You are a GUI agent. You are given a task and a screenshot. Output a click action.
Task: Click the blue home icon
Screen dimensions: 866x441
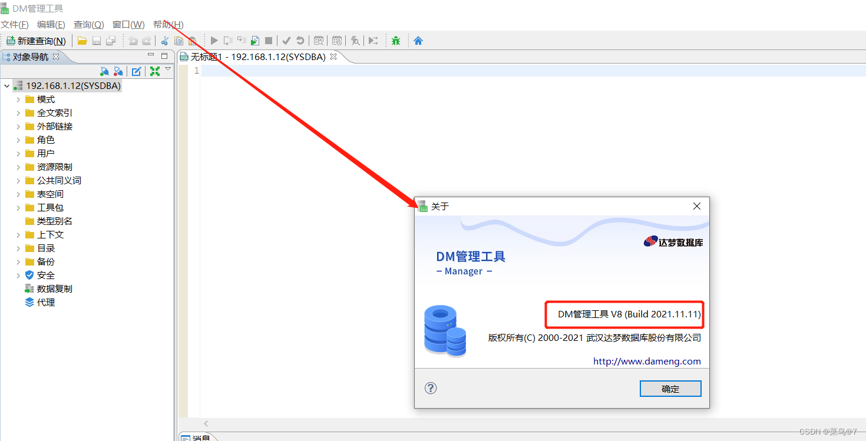418,41
